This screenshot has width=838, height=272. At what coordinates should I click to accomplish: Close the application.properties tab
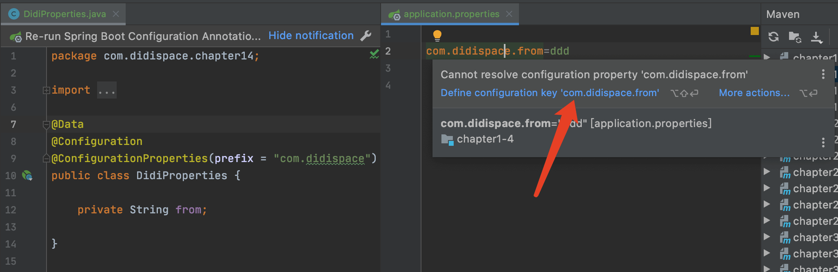(x=509, y=14)
